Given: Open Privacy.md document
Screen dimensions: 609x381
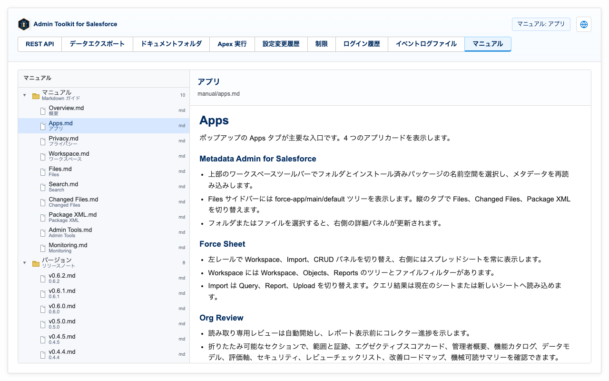Looking at the screenshot, I should click(x=104, y=141).
